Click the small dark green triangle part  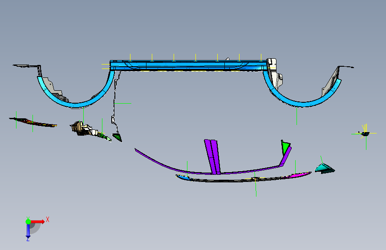coord(118,137)
